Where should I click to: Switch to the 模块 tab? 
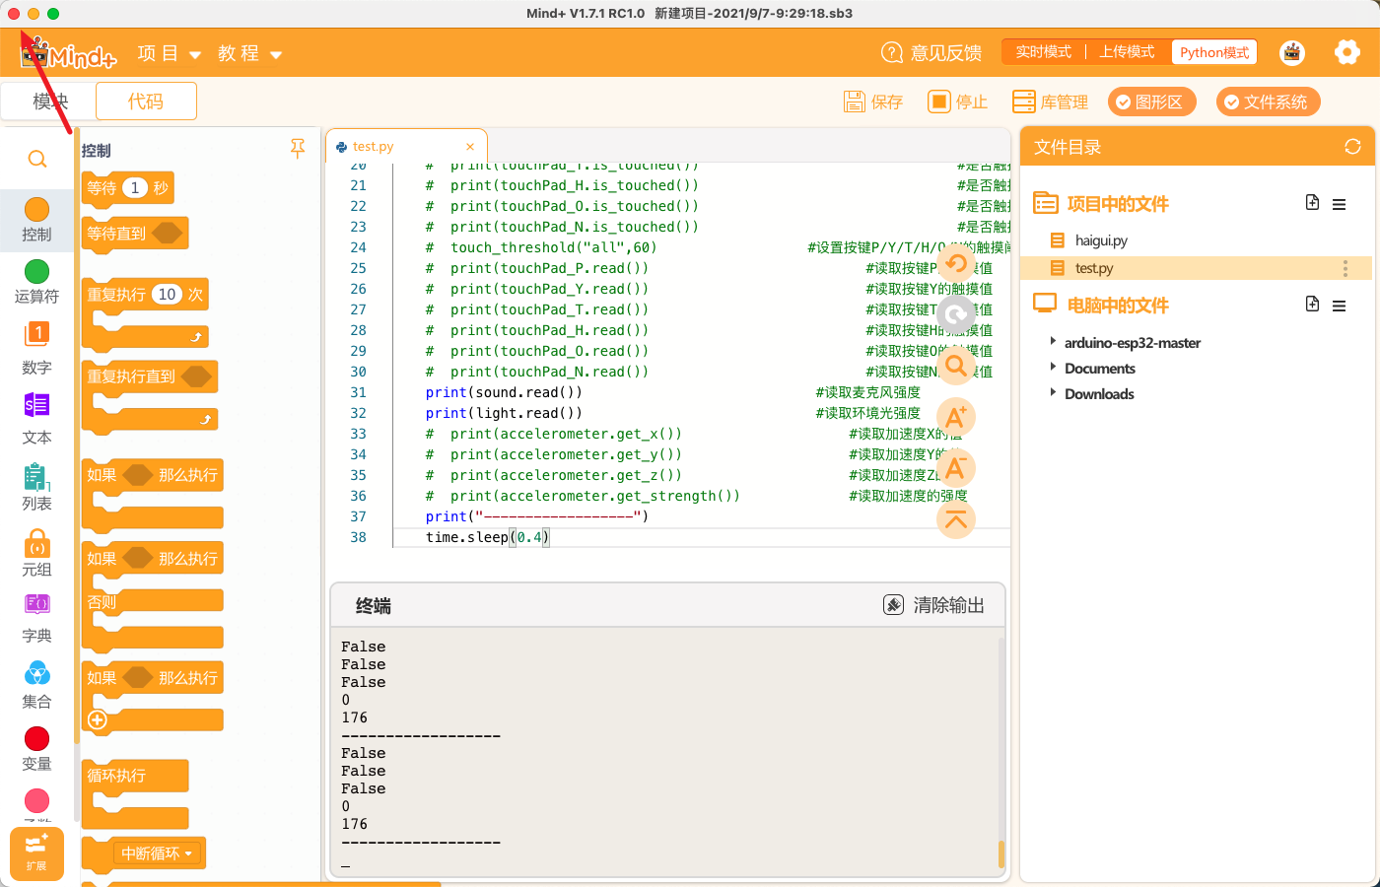click(x=50, y=102)
